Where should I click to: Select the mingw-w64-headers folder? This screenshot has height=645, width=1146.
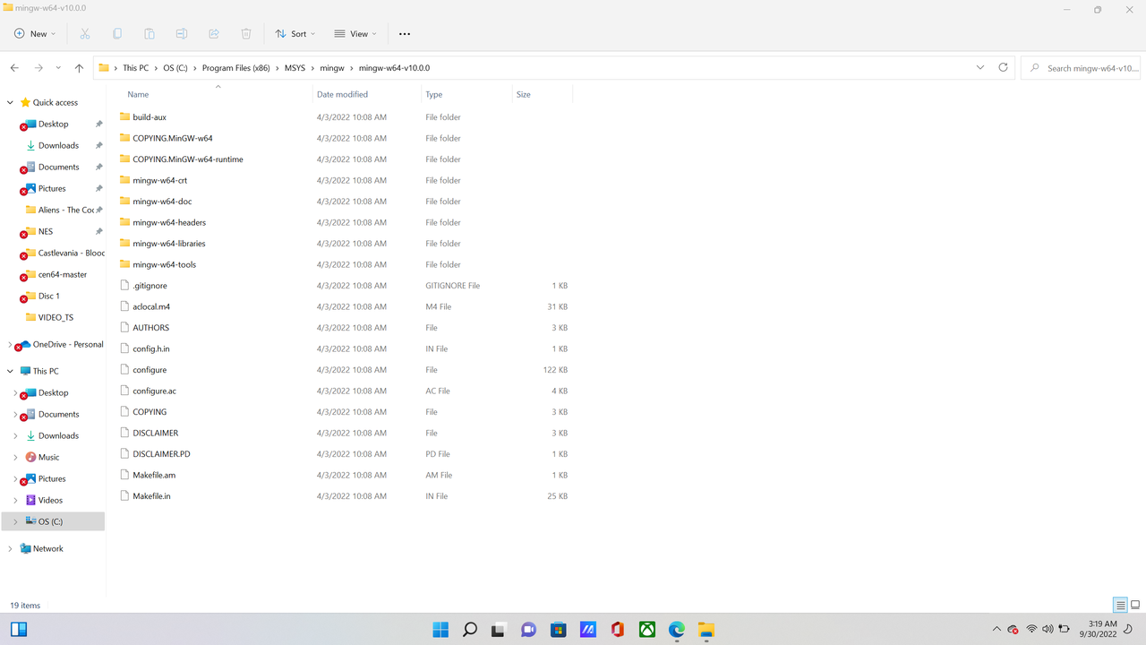(x=169, y=222)
